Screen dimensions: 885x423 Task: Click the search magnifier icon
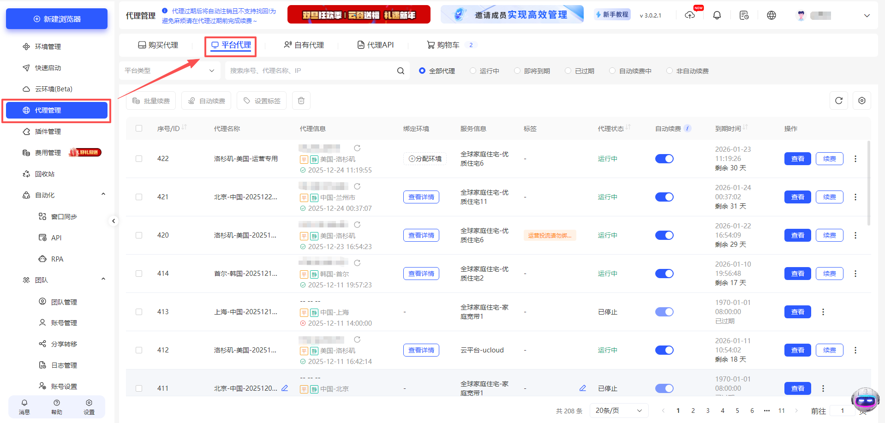click(400, 70)
